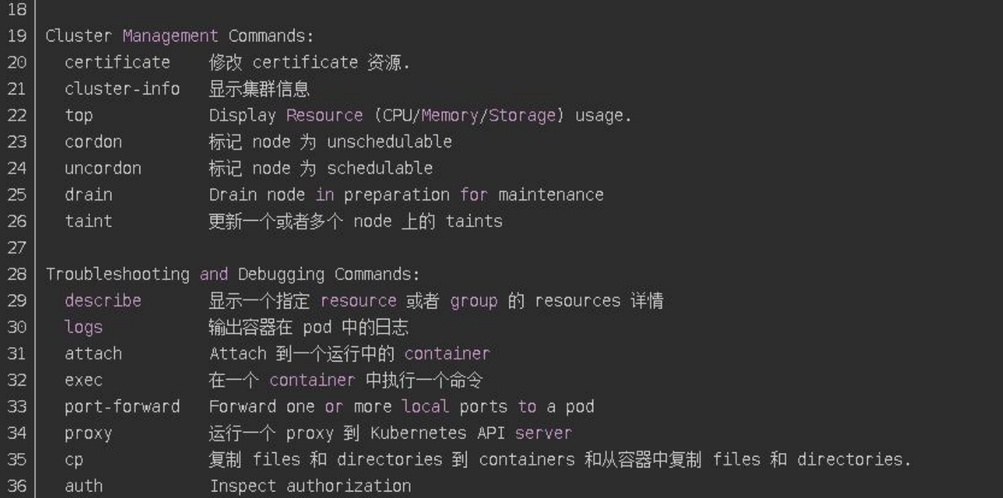Screen dimensions: 1003x498
Task: Click the 'proxy' command name
Action: coord(88,433)
